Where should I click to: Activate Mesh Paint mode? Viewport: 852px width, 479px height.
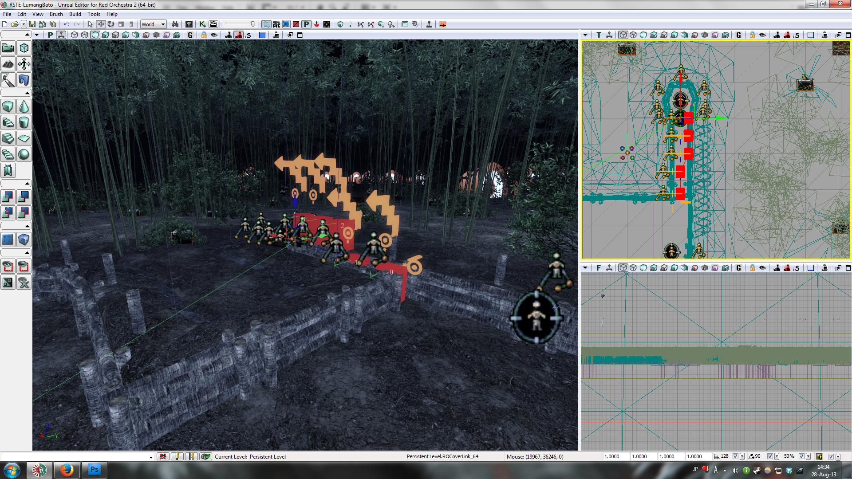coord(8,80)
